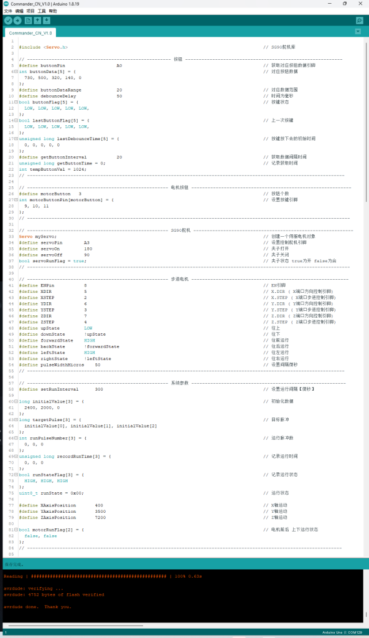Save the sketch using the Save icon
The width and height of the screenshot is (369, 638).
click(47, 21)
